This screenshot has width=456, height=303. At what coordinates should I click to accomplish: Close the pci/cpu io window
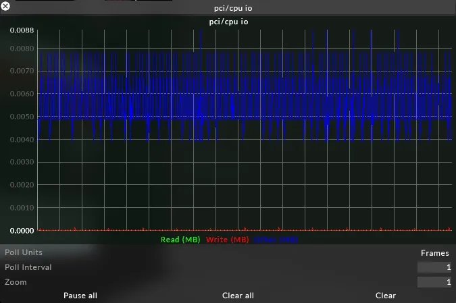7,7
